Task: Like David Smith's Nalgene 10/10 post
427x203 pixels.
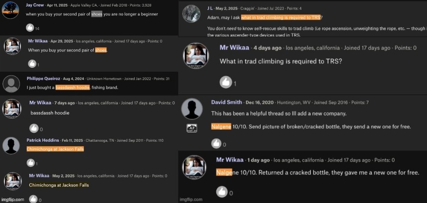Action: [x=216, y=143]
